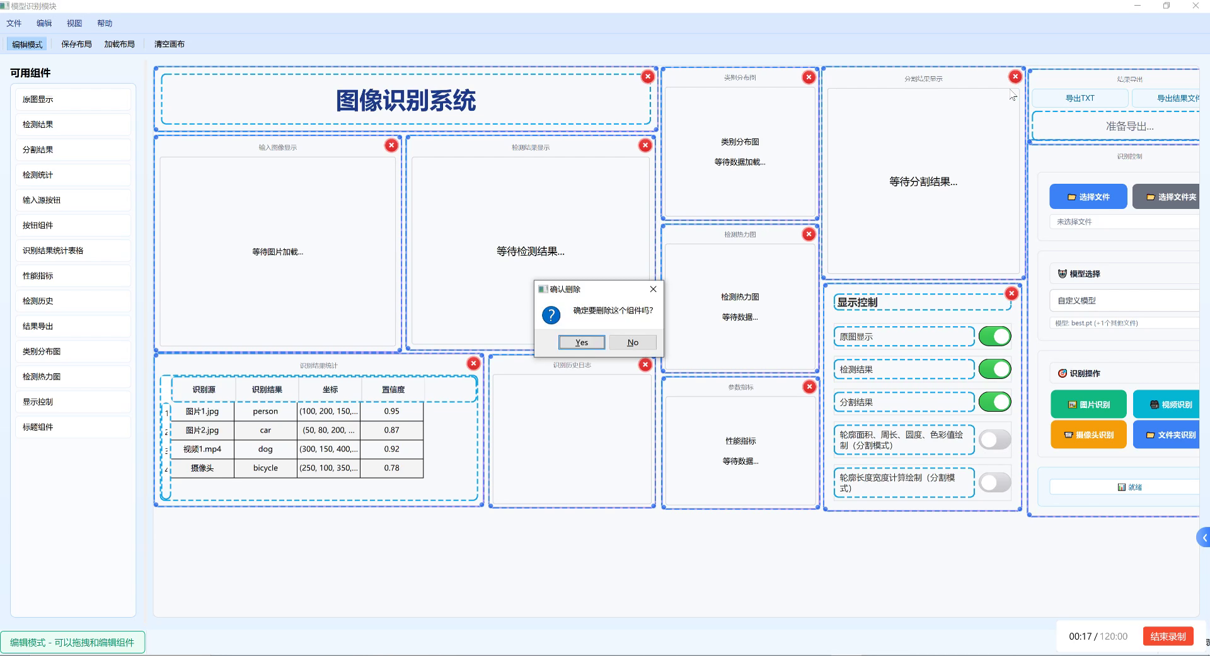This screenshot has width=1210, height=656.
Task: Delete the 图像识别系统 title via red X
Action: click(x=648, y=76)
